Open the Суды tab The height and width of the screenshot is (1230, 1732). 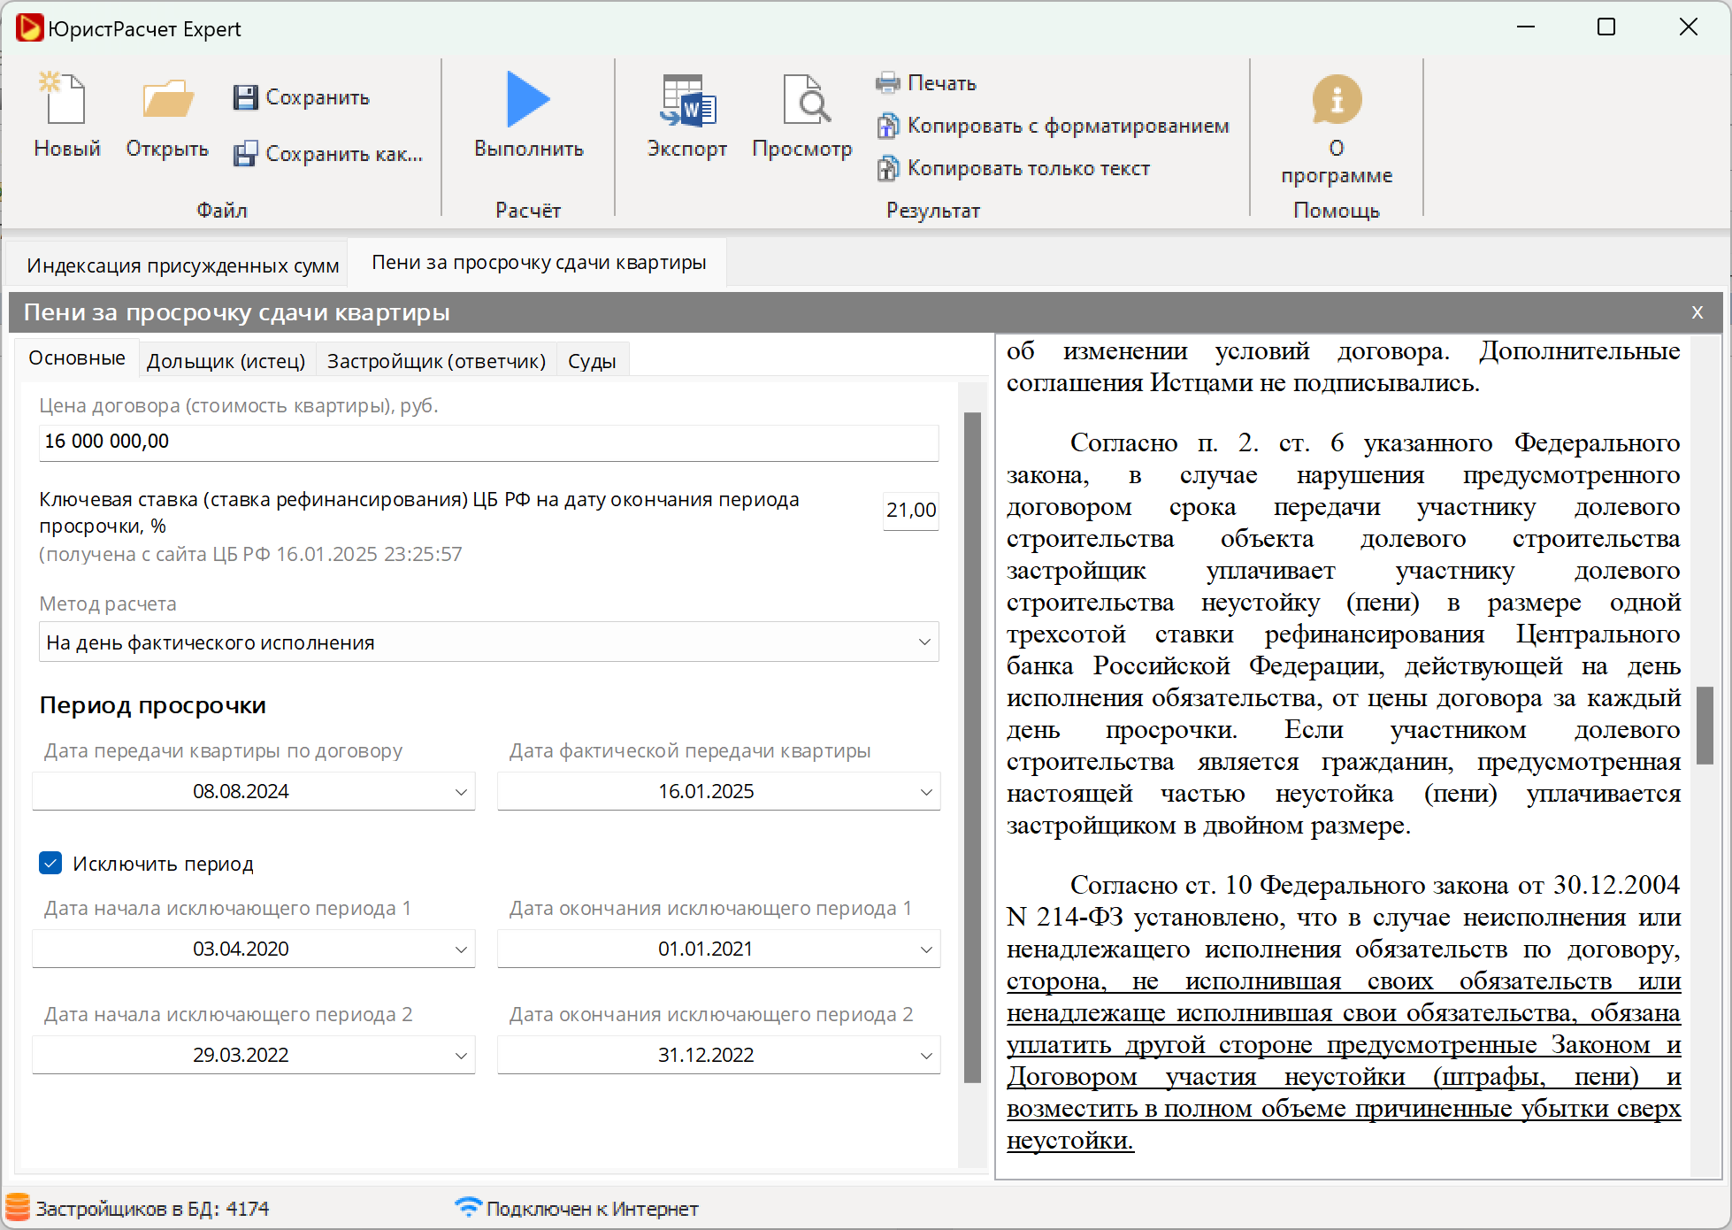[592, 361]
